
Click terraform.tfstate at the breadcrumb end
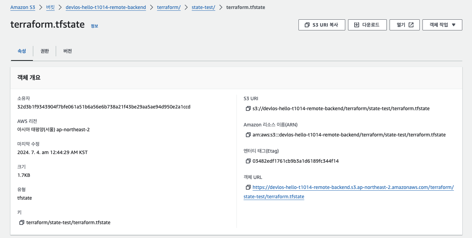(246, 7)
